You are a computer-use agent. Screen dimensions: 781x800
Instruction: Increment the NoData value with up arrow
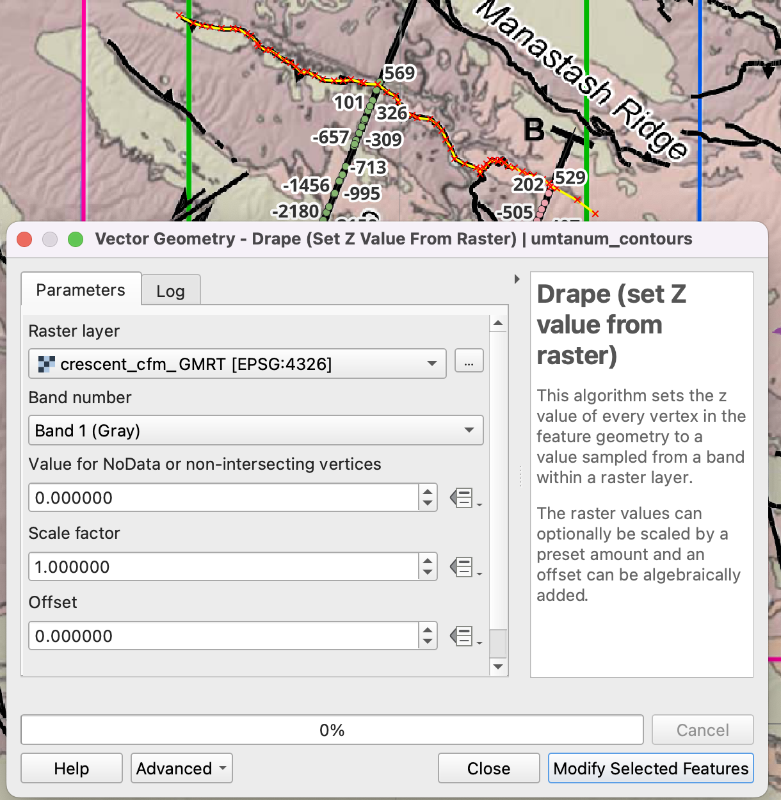(x=428, y=491)
